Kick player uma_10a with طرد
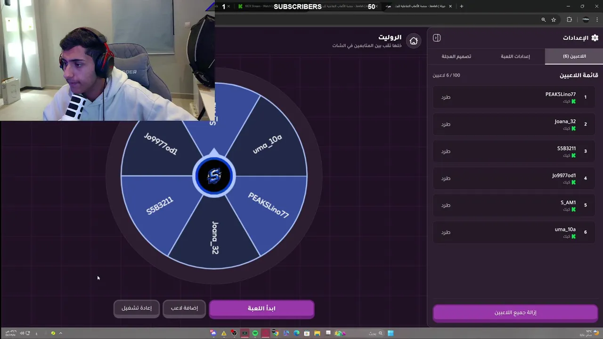 click(x=446, y=232)
